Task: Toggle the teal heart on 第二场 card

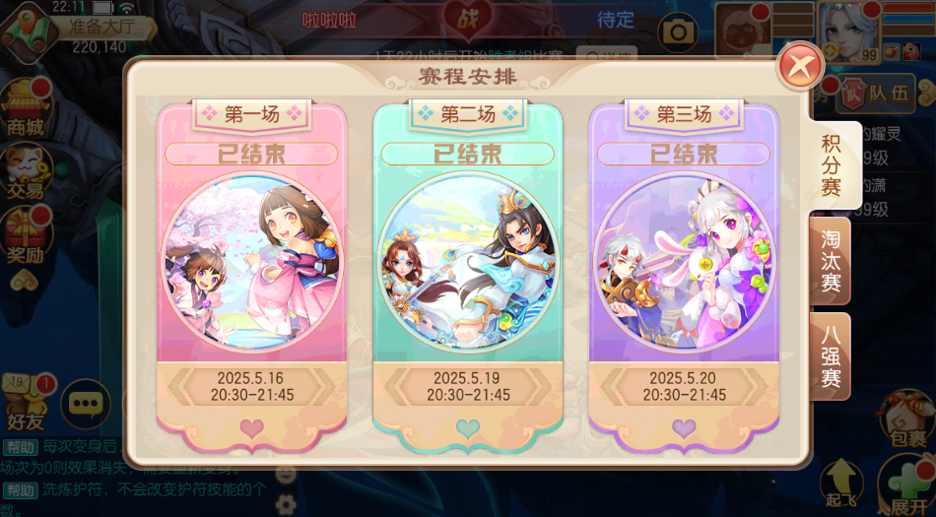Action: click(x=467, y=427)
